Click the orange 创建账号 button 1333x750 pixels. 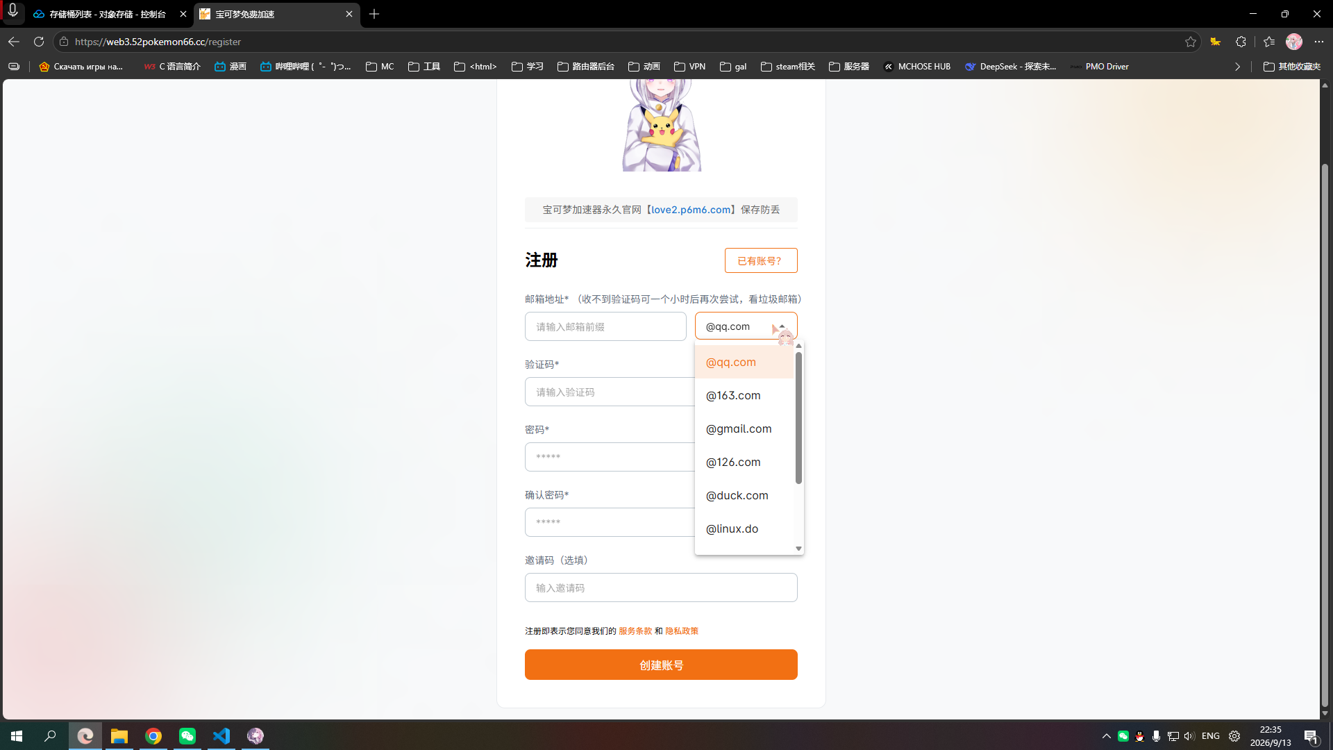click(x=660, y=665)
